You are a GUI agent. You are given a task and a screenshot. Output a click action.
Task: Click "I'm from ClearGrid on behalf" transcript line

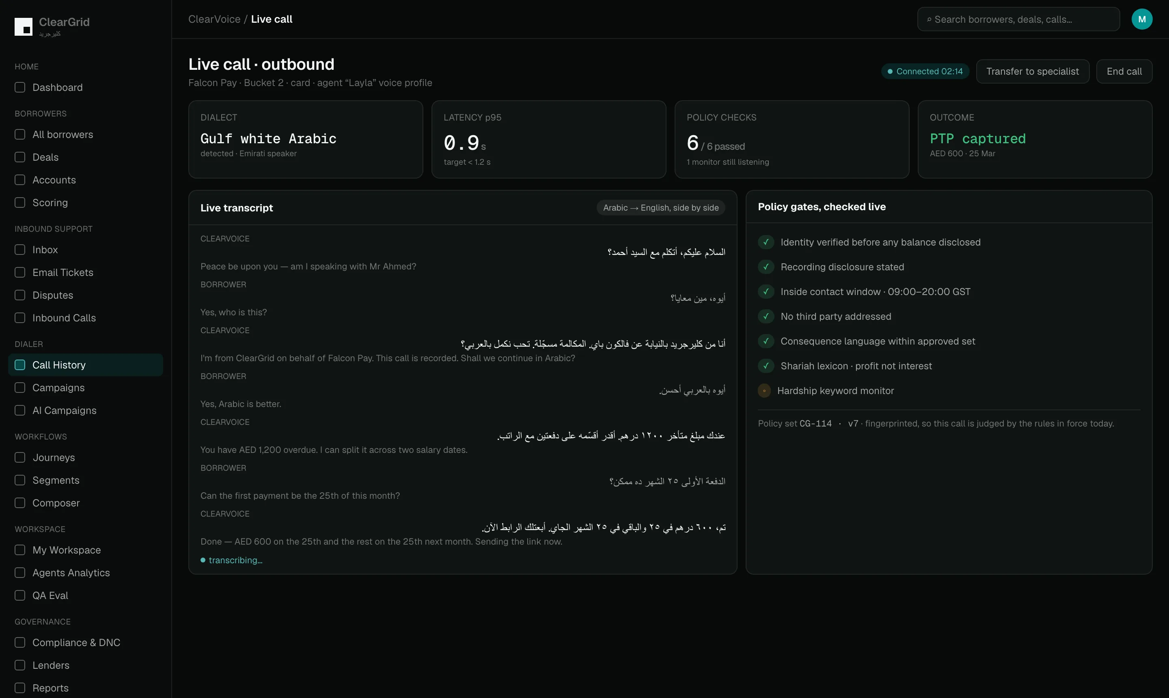(x=388, y=358)
